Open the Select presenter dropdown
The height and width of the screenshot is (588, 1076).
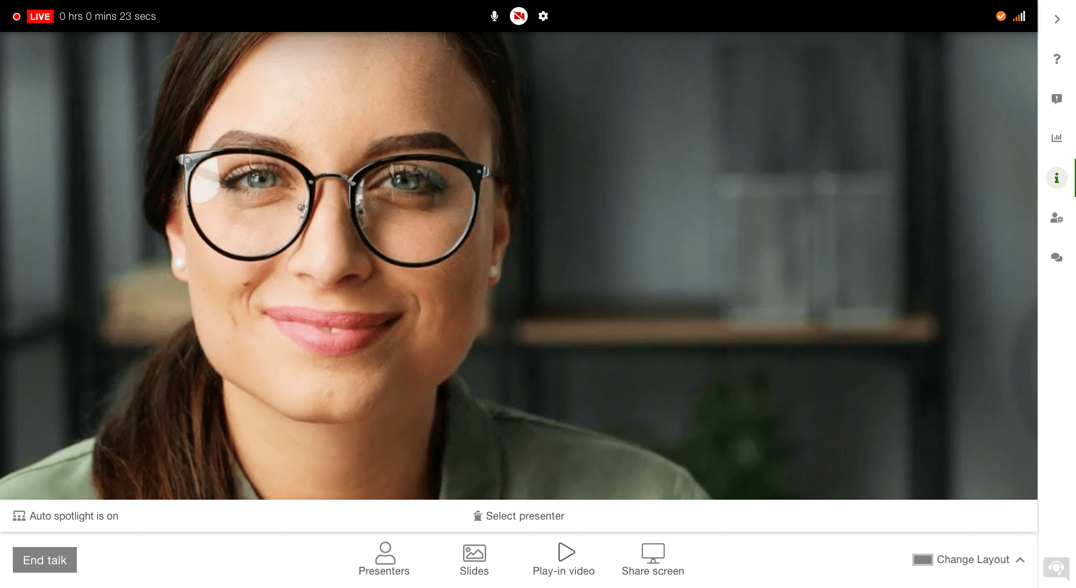519,516
